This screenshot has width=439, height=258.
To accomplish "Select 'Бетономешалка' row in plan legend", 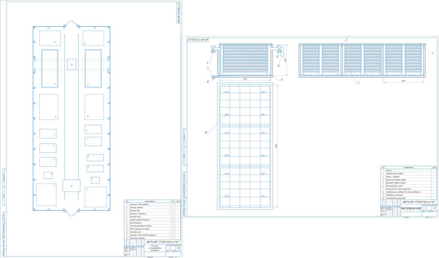I will [152, 223].
